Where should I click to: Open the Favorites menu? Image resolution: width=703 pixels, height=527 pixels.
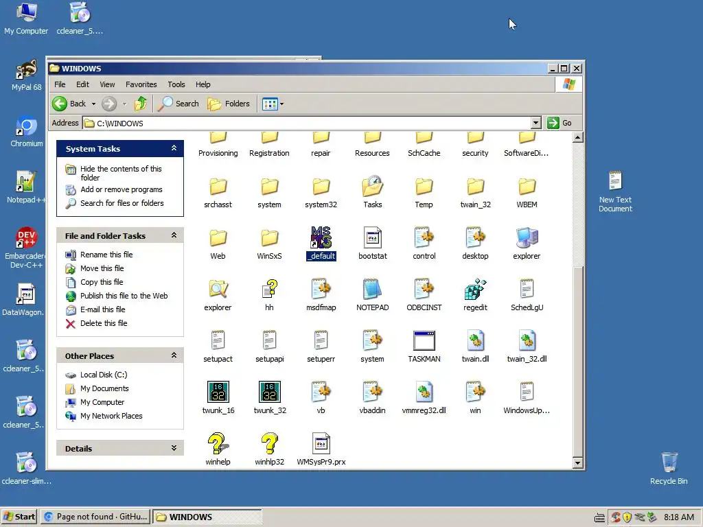click(141, 84)
